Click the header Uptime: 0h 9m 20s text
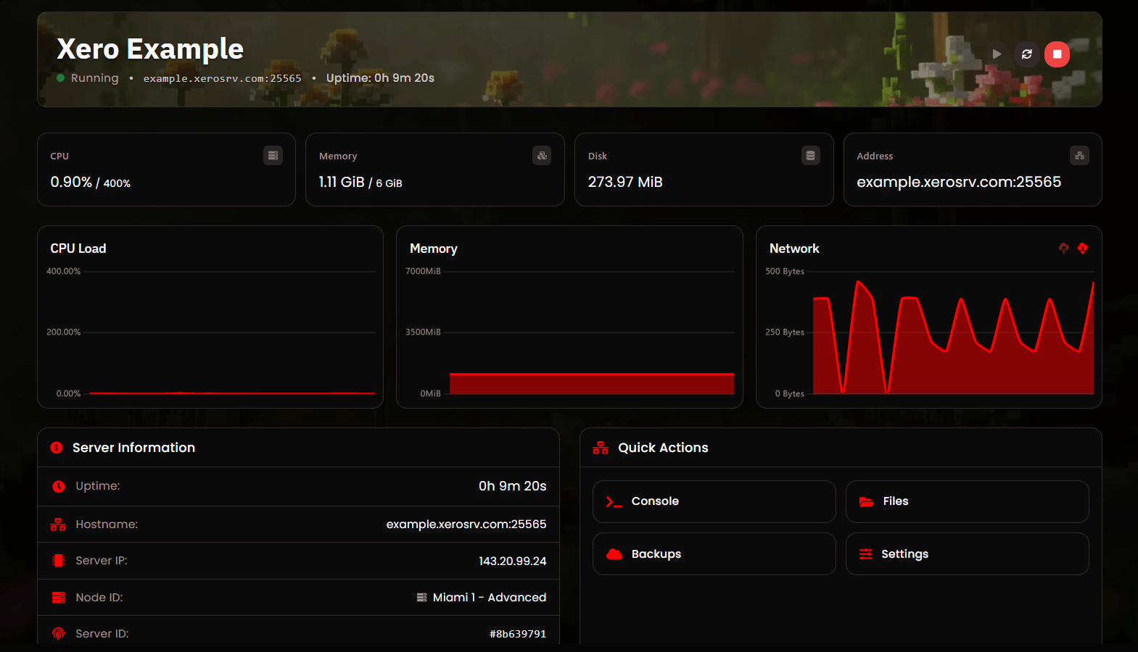1138x652 pixels. pyautogui.click(x=380, y=78)
